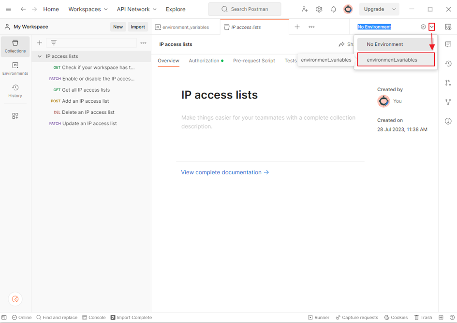Viewport: 457px width, 323px height.
Task: Click the Import button
Action: click(138, 27)
